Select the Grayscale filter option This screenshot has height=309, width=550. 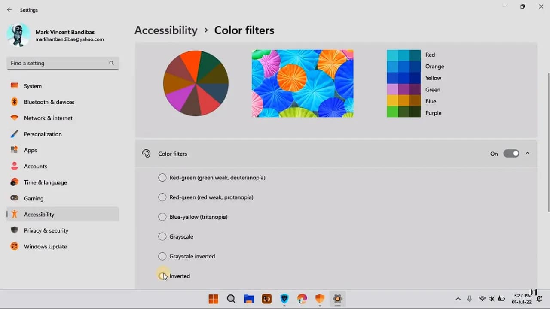point(162,236)
